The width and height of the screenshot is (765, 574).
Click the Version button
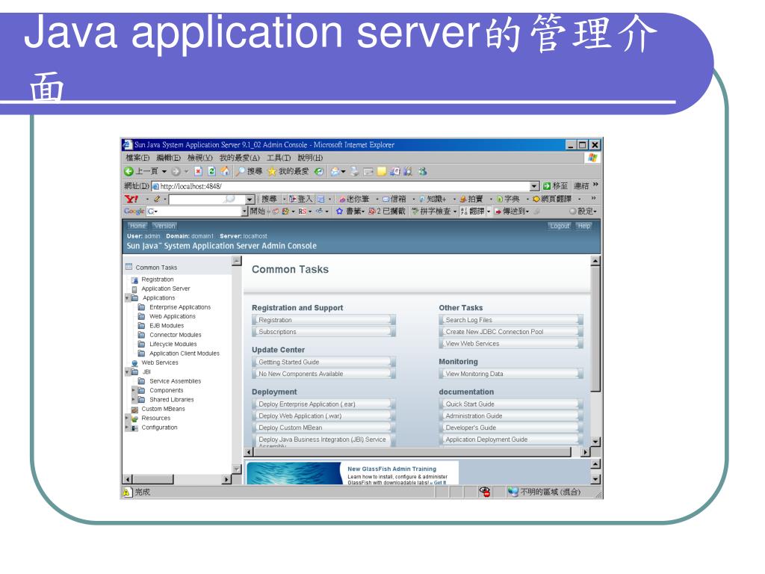(x=164, y=226)
